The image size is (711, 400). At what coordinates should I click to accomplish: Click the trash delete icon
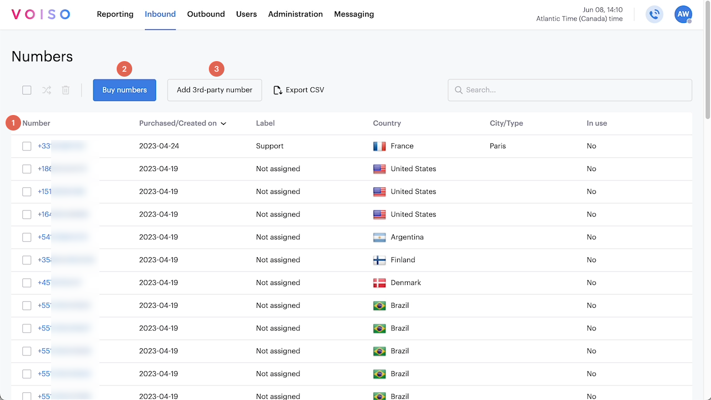[66, 90]
